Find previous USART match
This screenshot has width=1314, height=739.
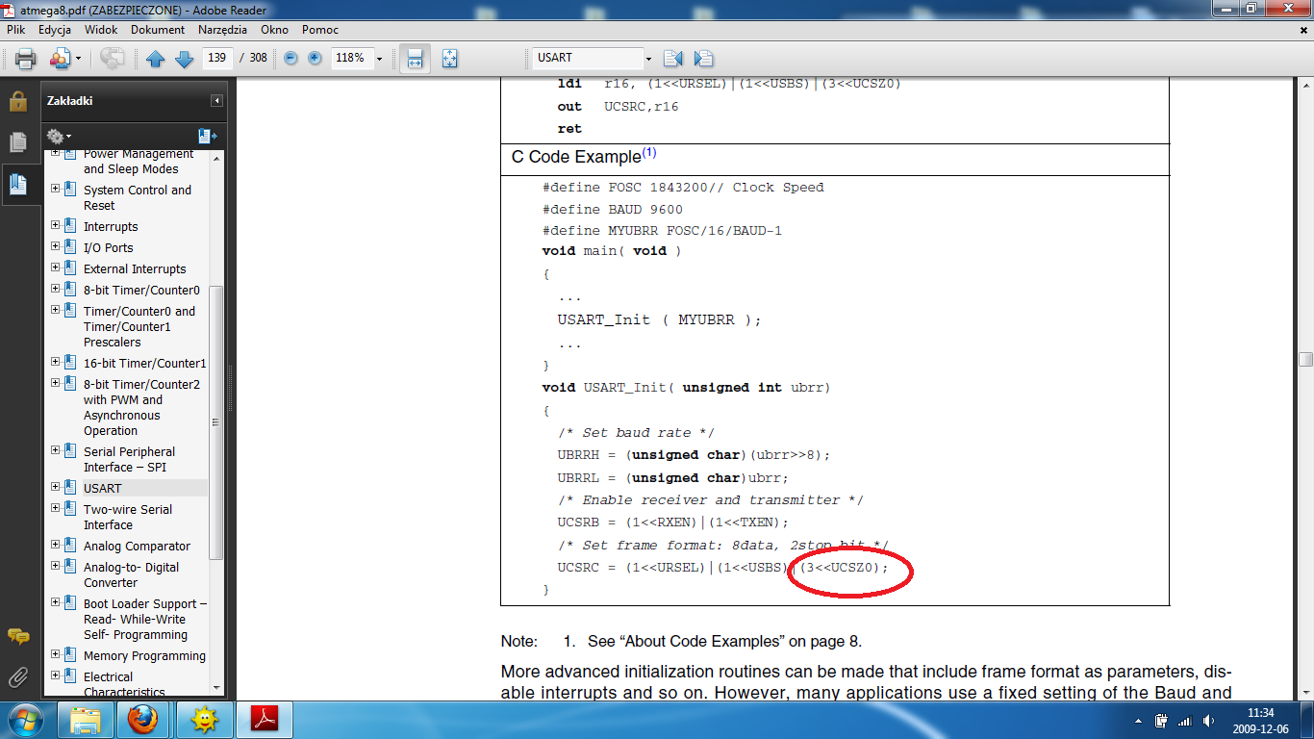tap(673, 58)
